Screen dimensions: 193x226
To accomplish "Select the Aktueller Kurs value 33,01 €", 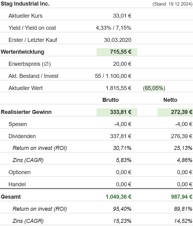I will [x=122, y=16].
